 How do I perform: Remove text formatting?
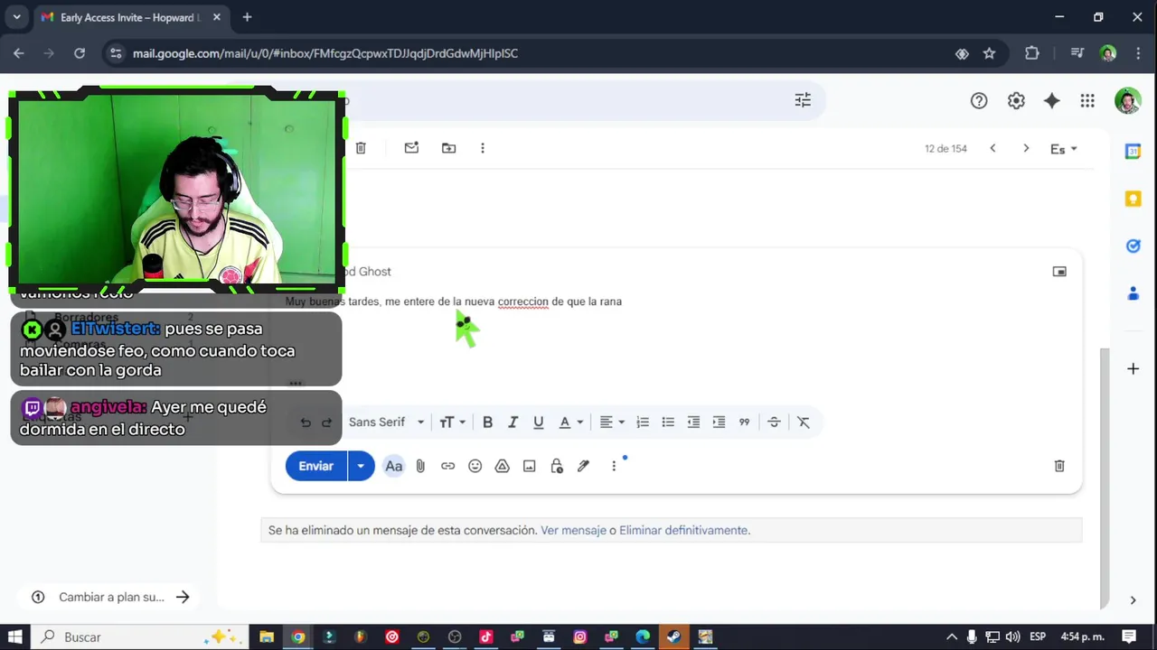pos(803,422)
